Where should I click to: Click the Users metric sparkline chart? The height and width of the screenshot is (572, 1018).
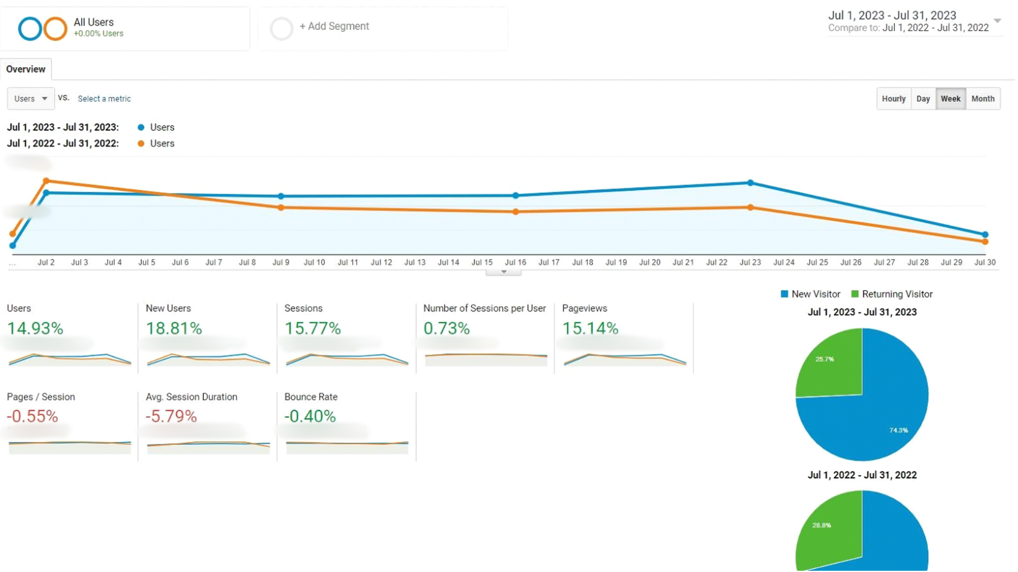click(x=69, y=359)
